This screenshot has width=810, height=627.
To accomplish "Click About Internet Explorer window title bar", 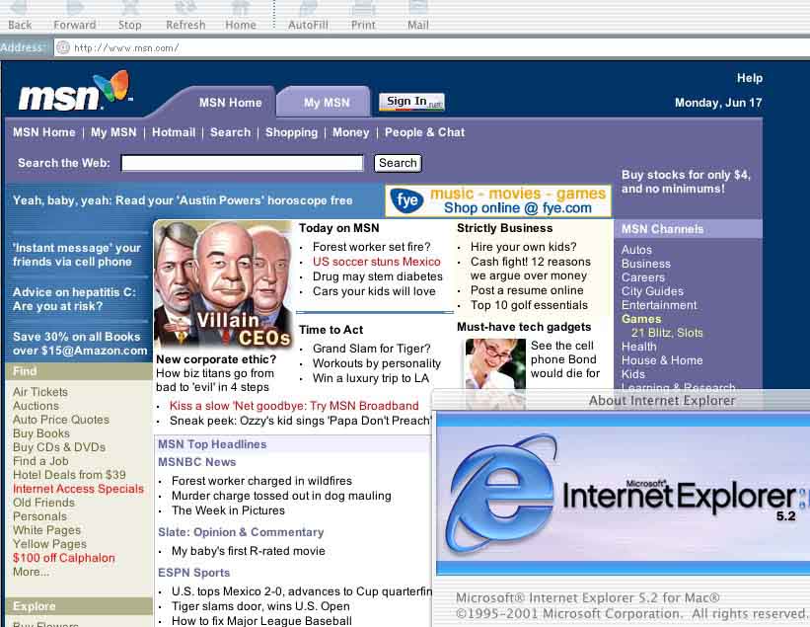I will (621, 401).
